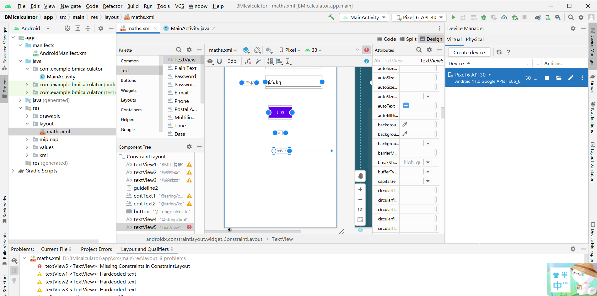
Task: Click the Infer Constraints magic wand
Action: click(x=258, y=61)
